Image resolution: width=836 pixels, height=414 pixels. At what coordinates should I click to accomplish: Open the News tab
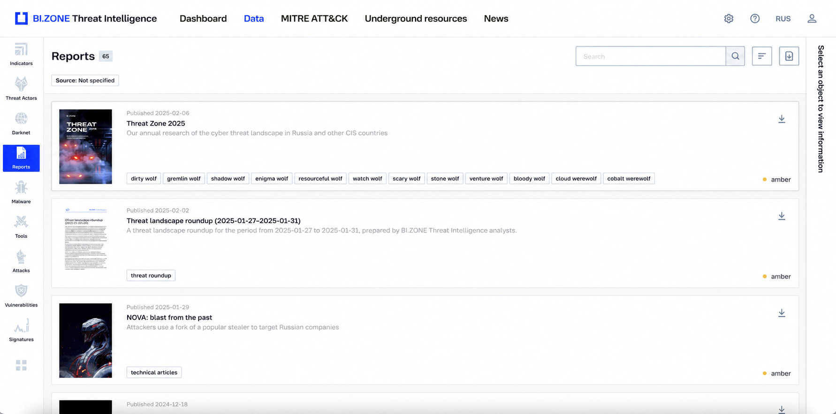496,19
